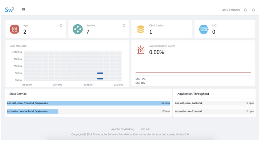Select asp-net-core-frontend throughput row
The image size is (259, 141).
point(214,111)
